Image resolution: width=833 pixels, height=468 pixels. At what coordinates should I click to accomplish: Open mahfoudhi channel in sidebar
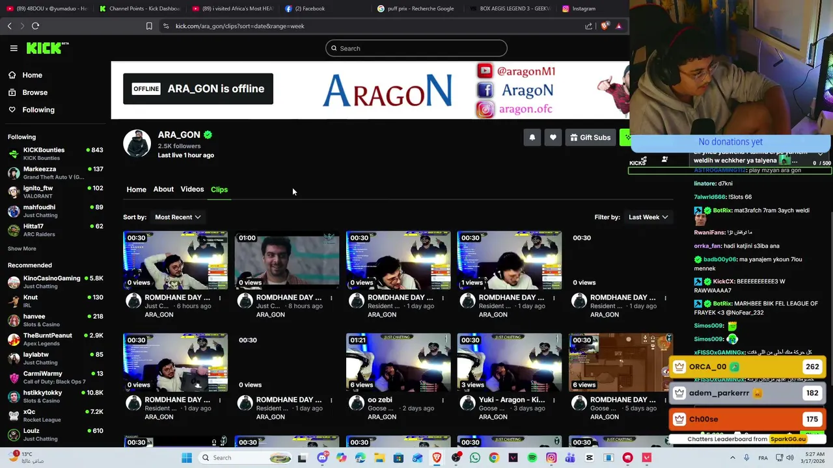click(x=55, y=211)
